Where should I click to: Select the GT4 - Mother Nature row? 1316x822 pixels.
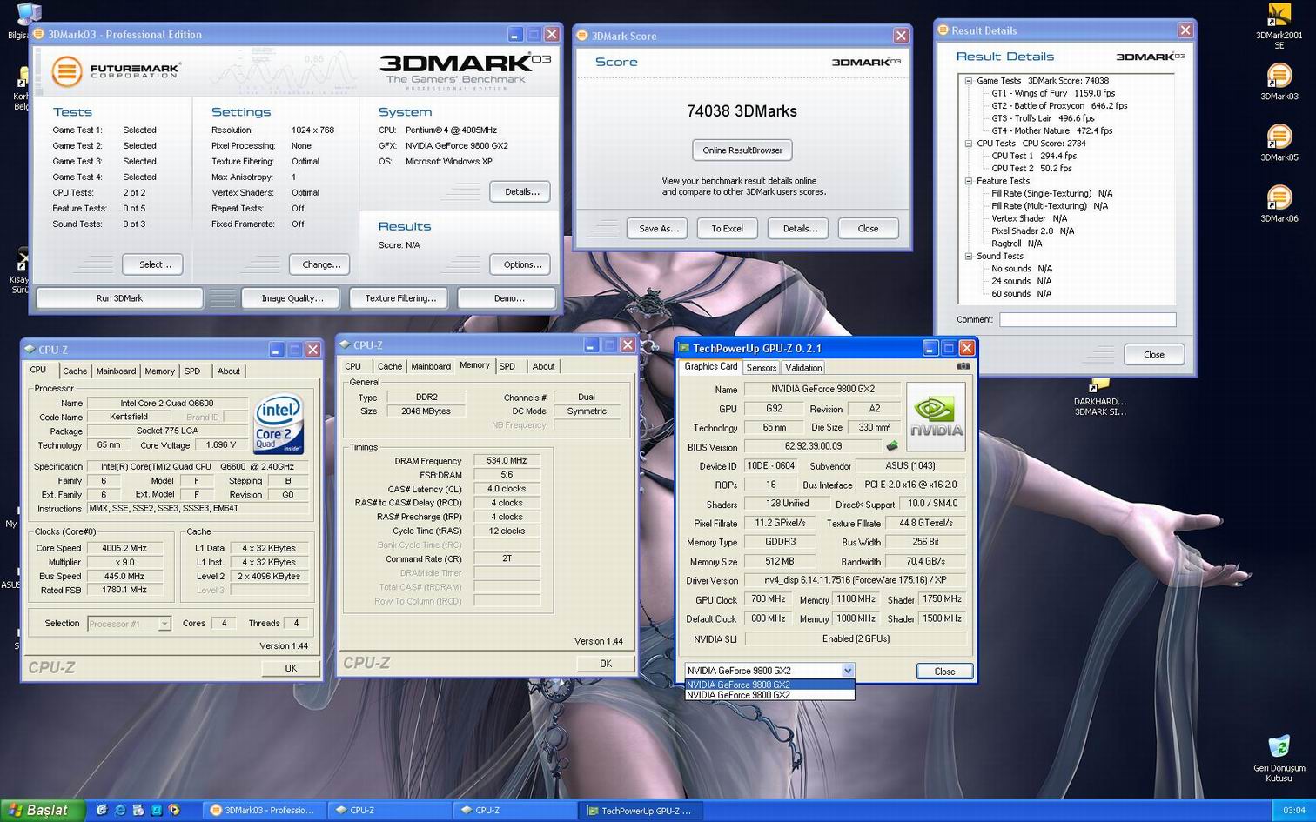click(x=1051, y=131)
